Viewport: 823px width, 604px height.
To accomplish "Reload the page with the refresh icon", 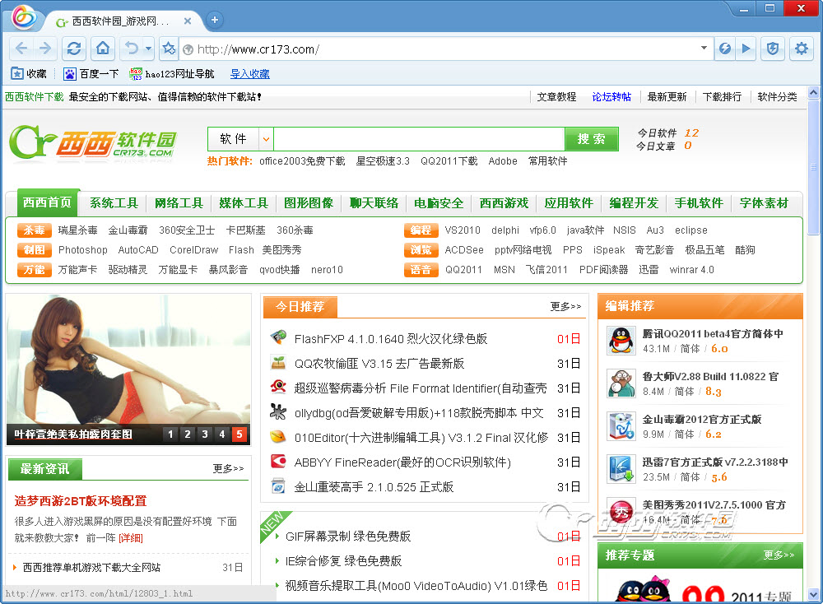I will [74, 49].
